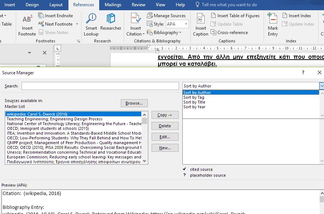Click Insert Index
The image size is (324, 214).
click(x=297, y=16)
